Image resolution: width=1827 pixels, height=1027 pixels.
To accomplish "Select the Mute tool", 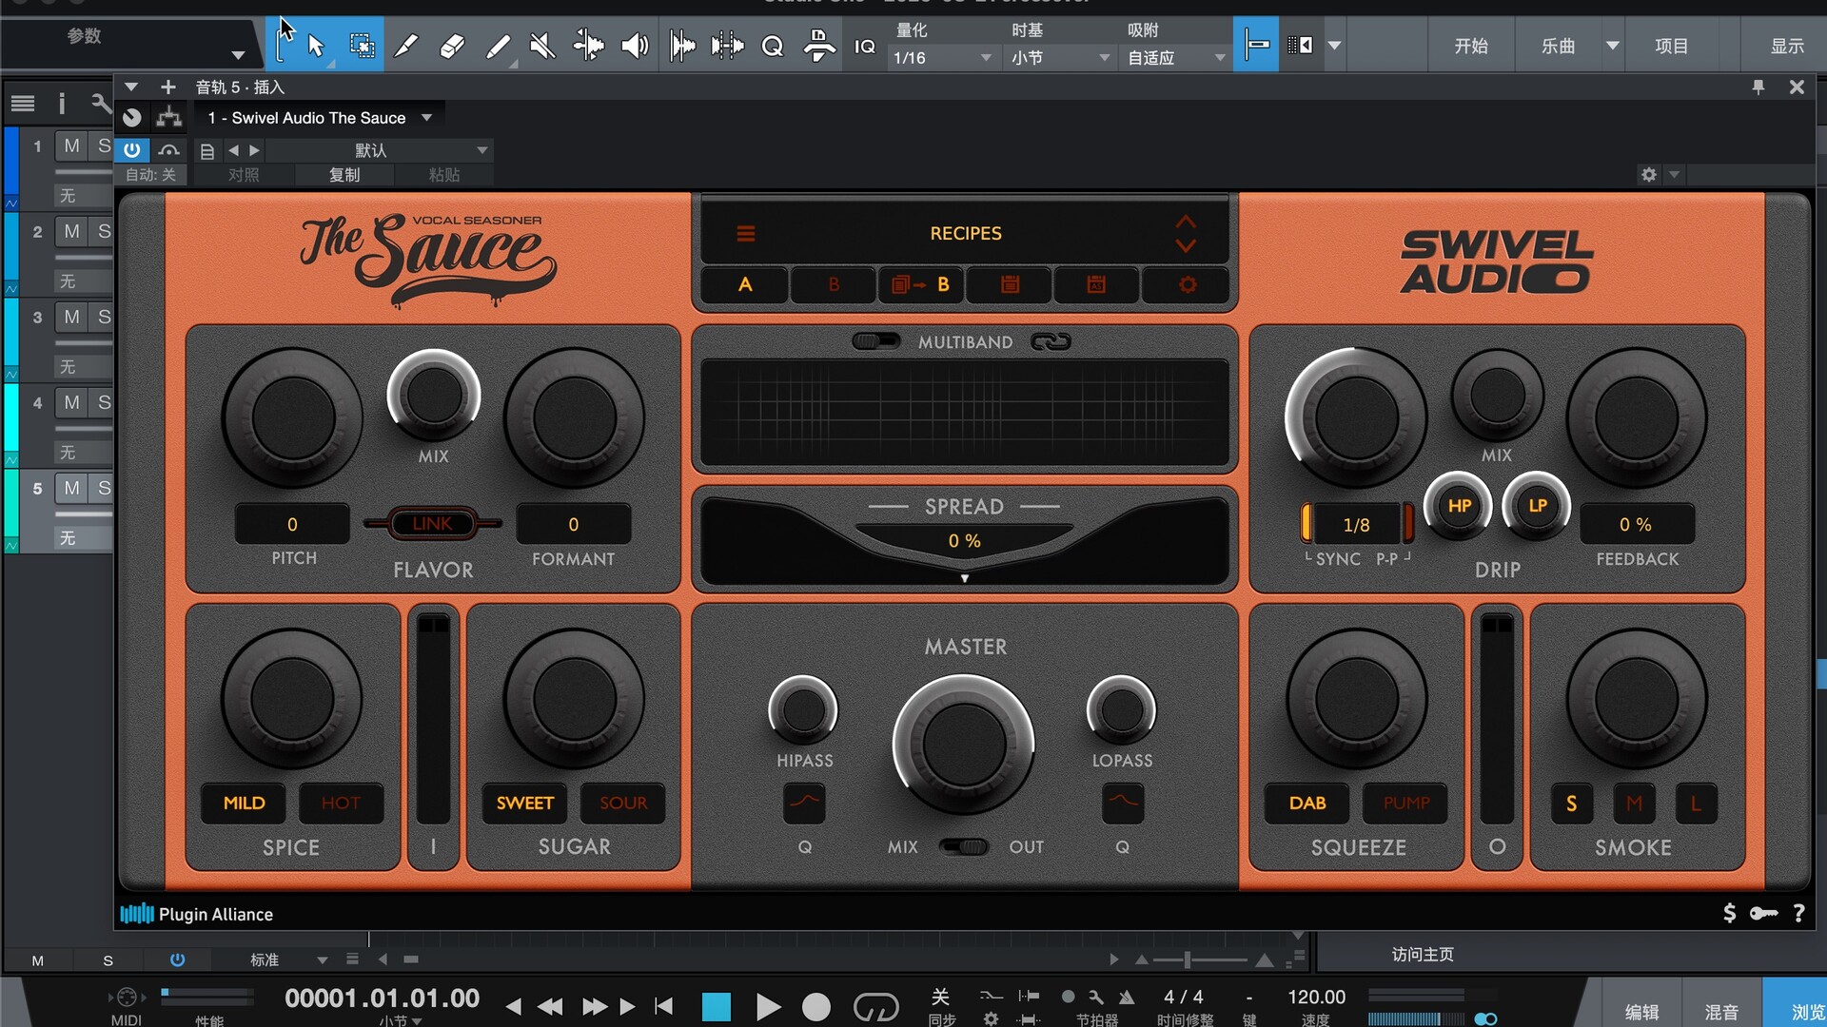I will point(542,45).
